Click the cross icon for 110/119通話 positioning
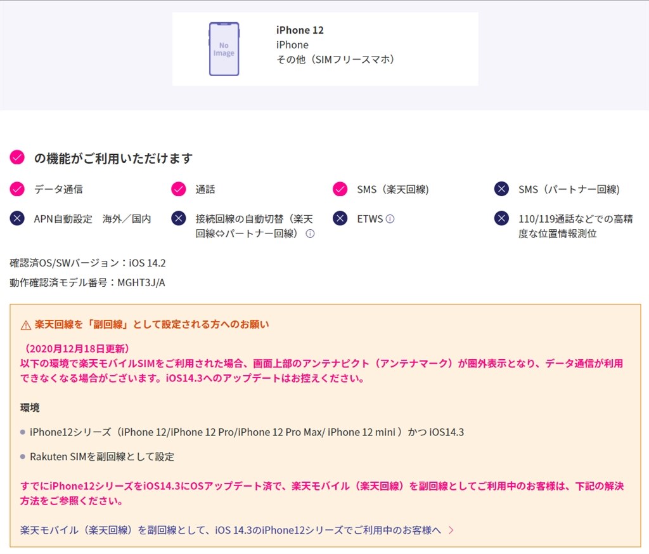Image resolution: width=649 pixels, height=554 pixels. (x=501, y=218)
